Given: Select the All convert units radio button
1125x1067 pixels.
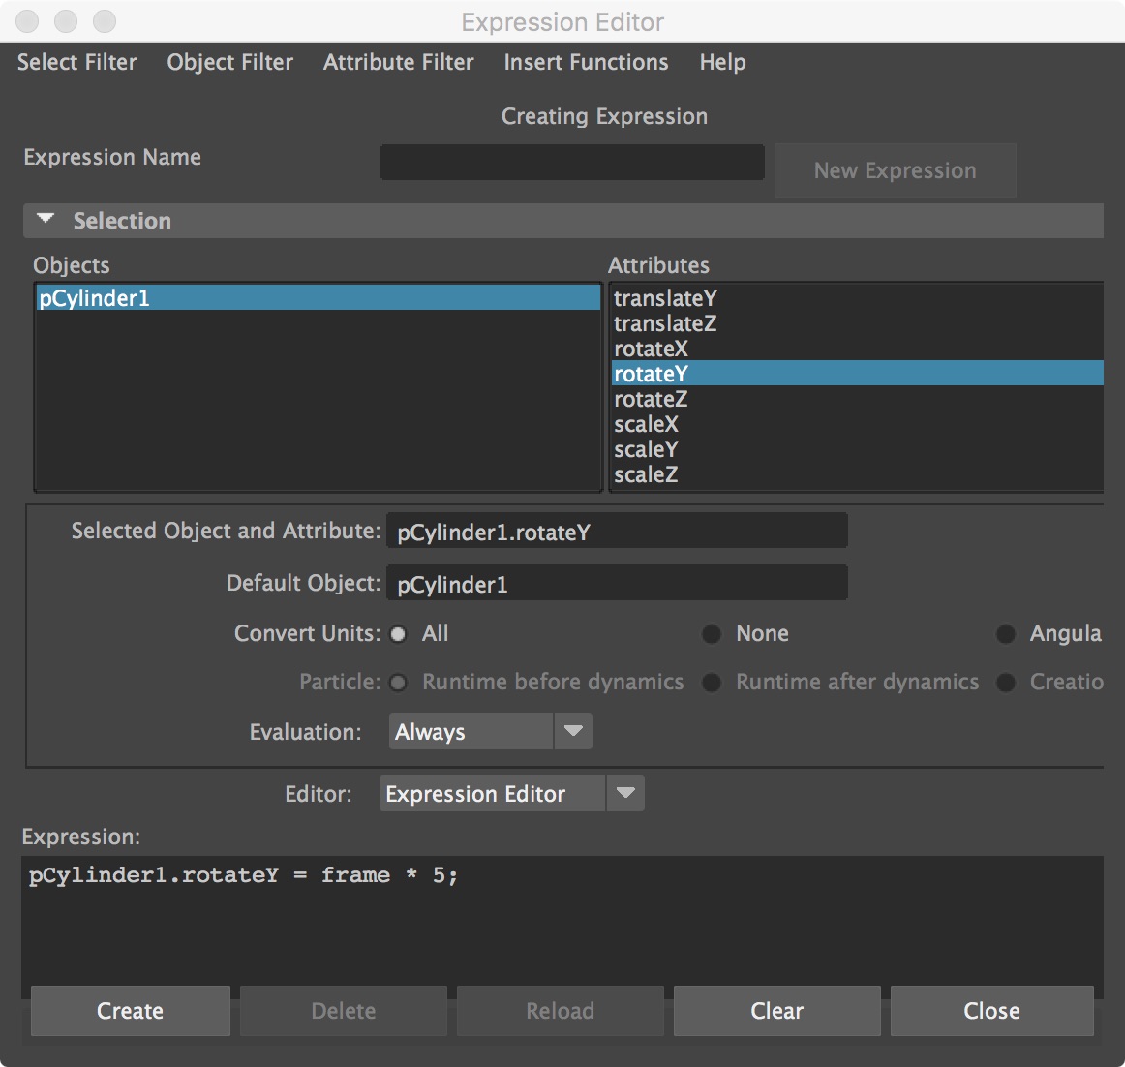Looking at the screenshot, I should point(399,634).
